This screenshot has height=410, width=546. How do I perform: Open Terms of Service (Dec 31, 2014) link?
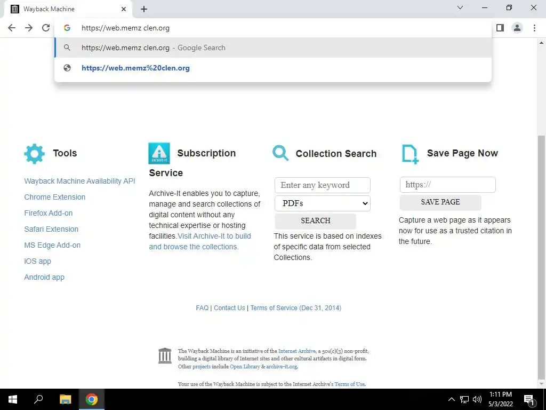click(295, 308)
